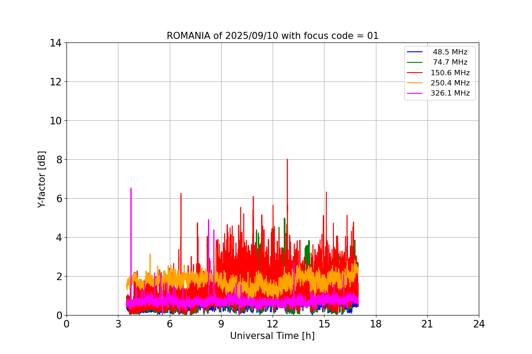Click the magenta spike peak above 6 dB

pos(131,189)
